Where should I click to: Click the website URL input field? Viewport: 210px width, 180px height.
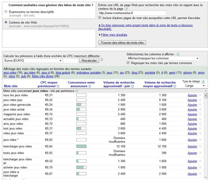point(132,13)
